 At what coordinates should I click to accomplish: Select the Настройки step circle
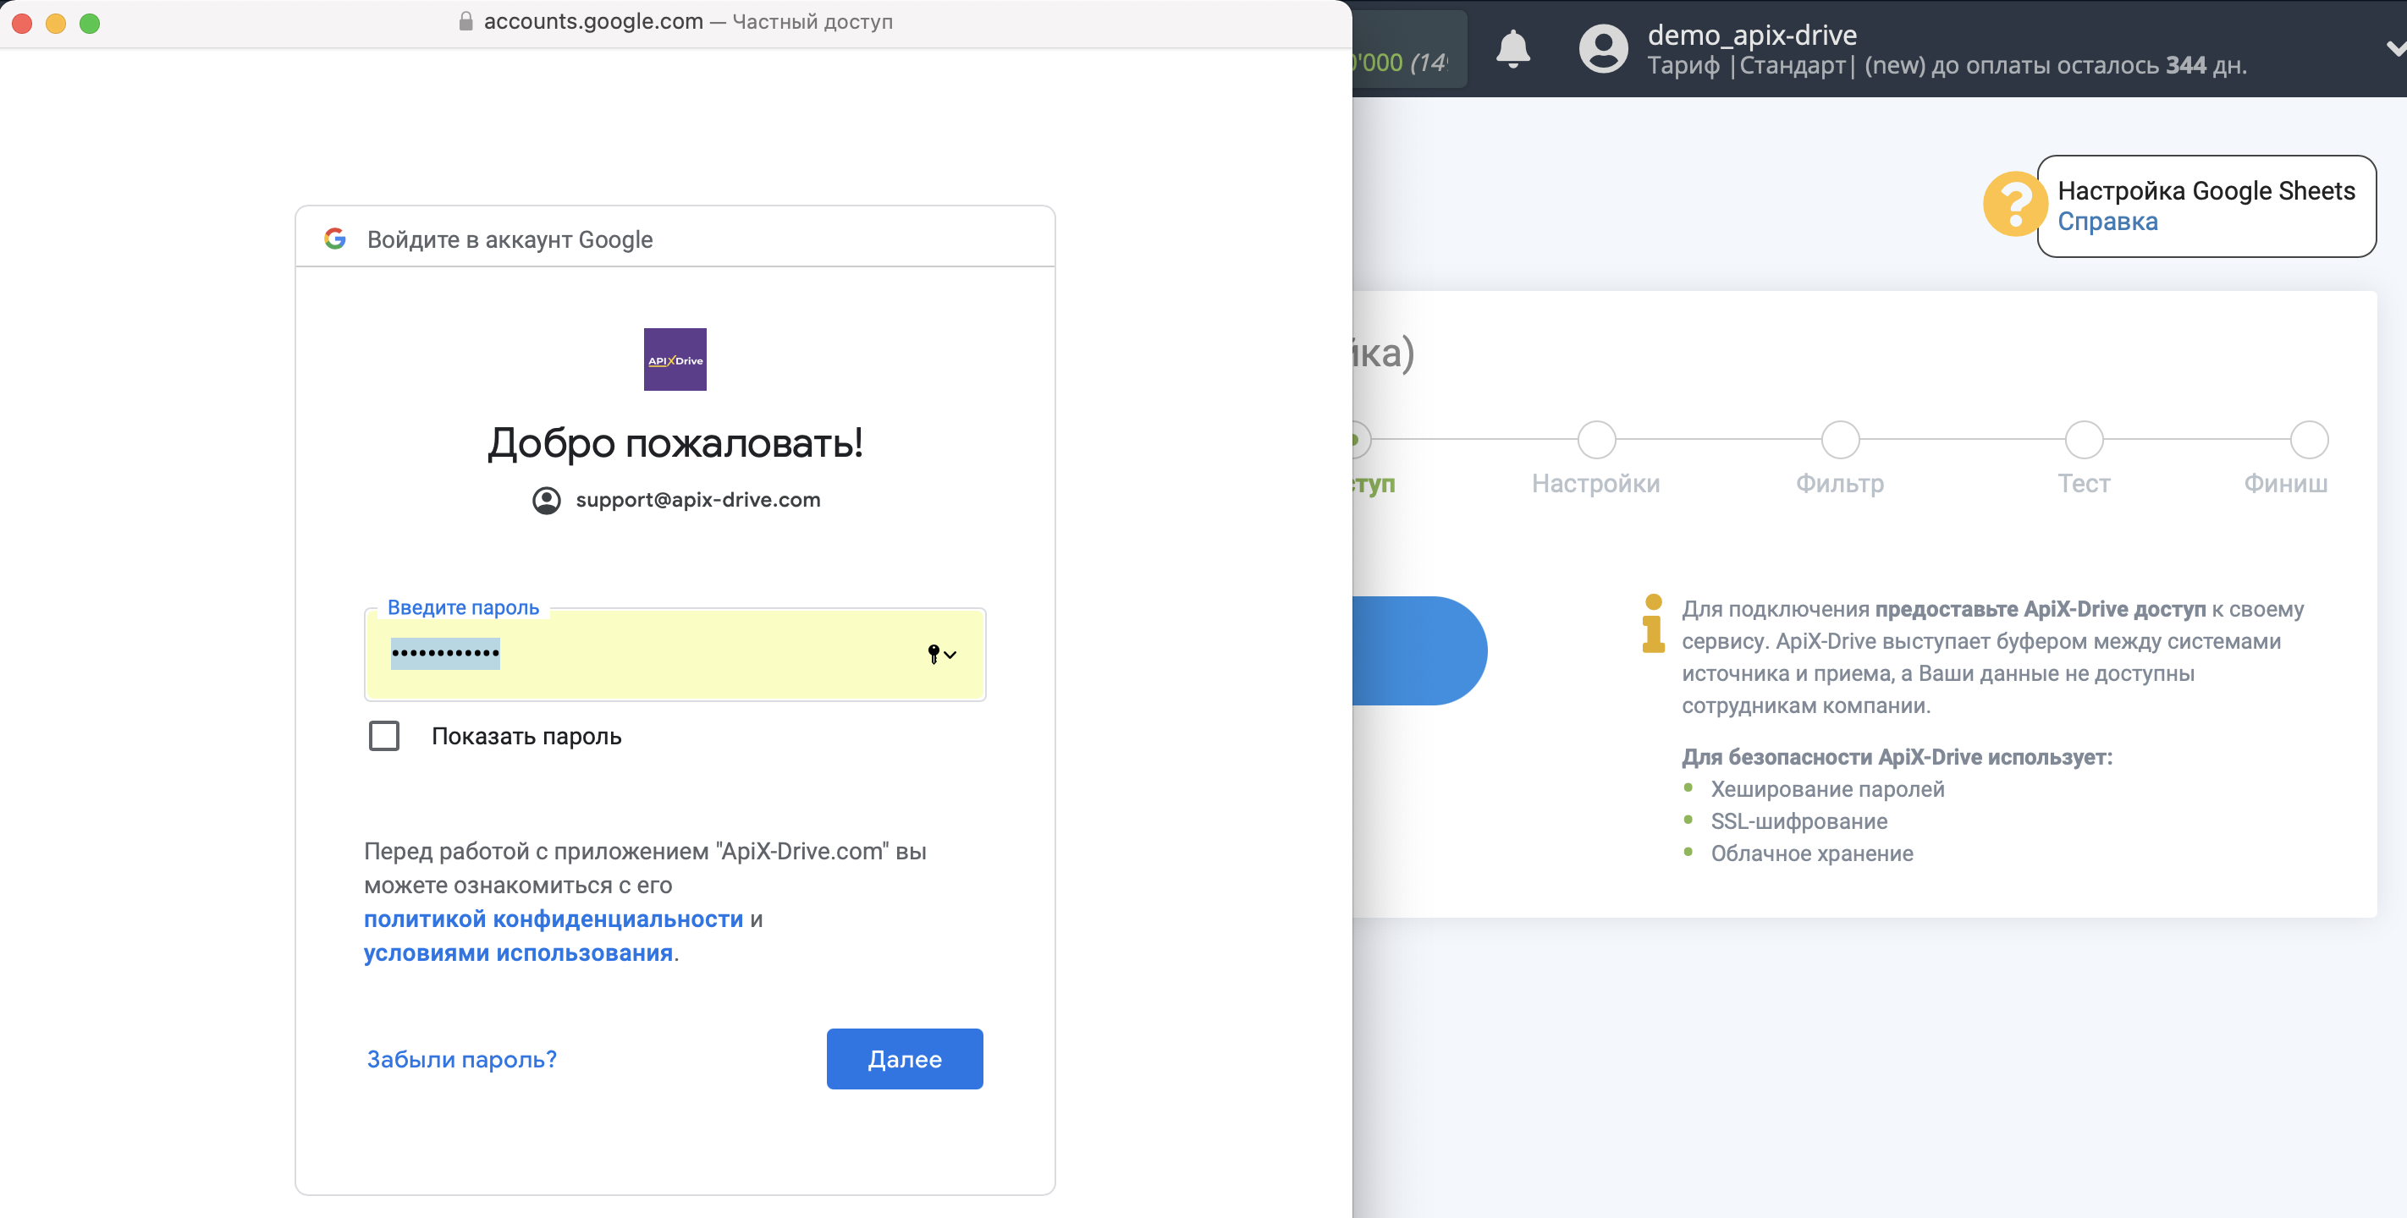(x=1596, y=439)
